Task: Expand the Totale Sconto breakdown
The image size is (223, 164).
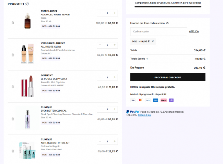Action: point(147,59)
